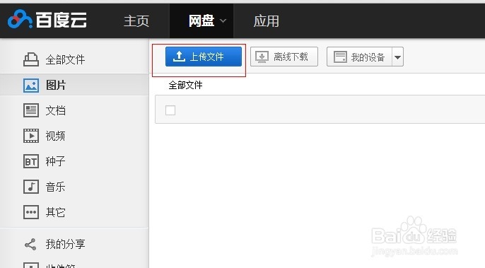Click the Baidu Cloud logo icon

(20, 19)
